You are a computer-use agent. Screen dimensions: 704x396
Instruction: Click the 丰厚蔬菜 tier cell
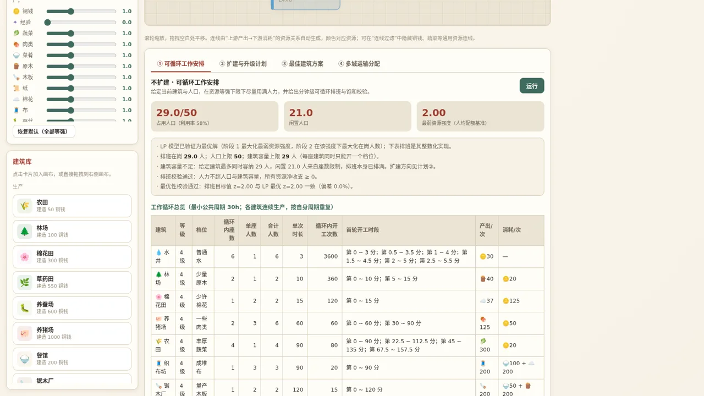203,345
